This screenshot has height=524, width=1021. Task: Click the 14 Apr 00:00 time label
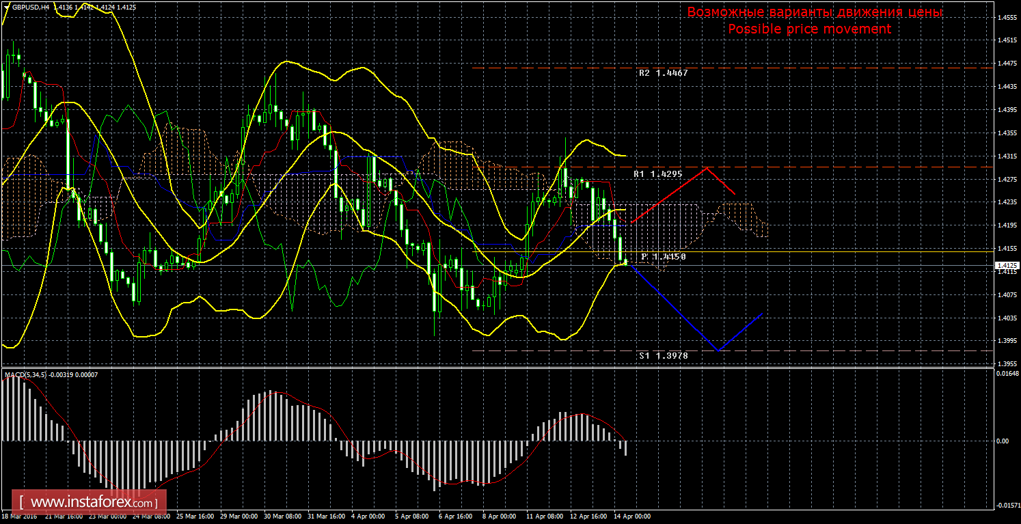[631, 517]
